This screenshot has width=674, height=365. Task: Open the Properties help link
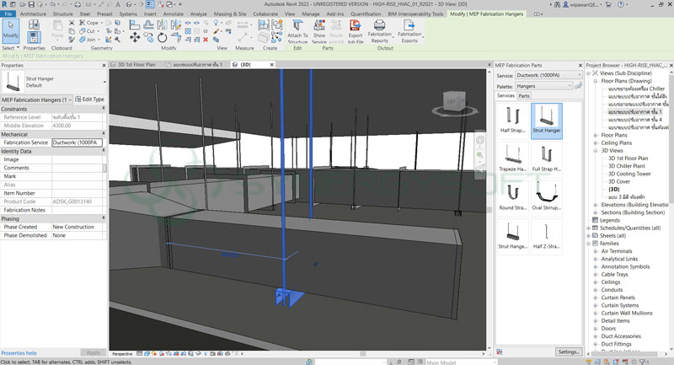coord(19,352)
